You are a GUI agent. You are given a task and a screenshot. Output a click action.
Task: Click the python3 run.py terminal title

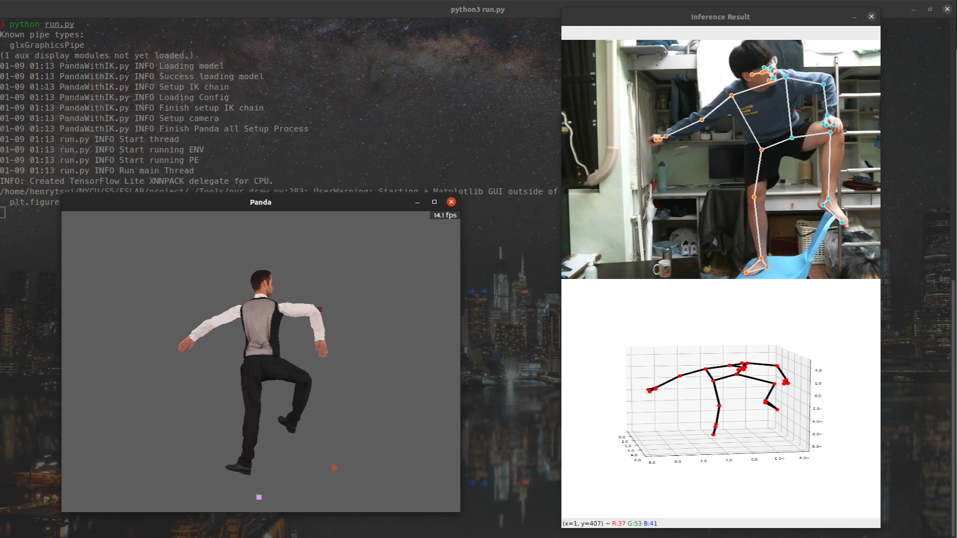pos(478,9)
